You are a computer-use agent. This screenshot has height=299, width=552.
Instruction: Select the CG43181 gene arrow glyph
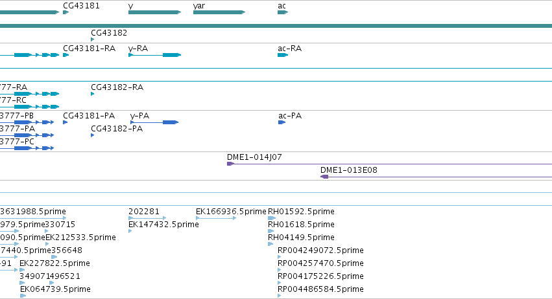(x=66, y=12)
